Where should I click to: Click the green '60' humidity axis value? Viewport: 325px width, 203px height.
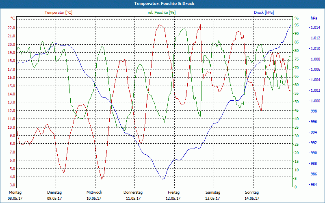coord(297,85)
